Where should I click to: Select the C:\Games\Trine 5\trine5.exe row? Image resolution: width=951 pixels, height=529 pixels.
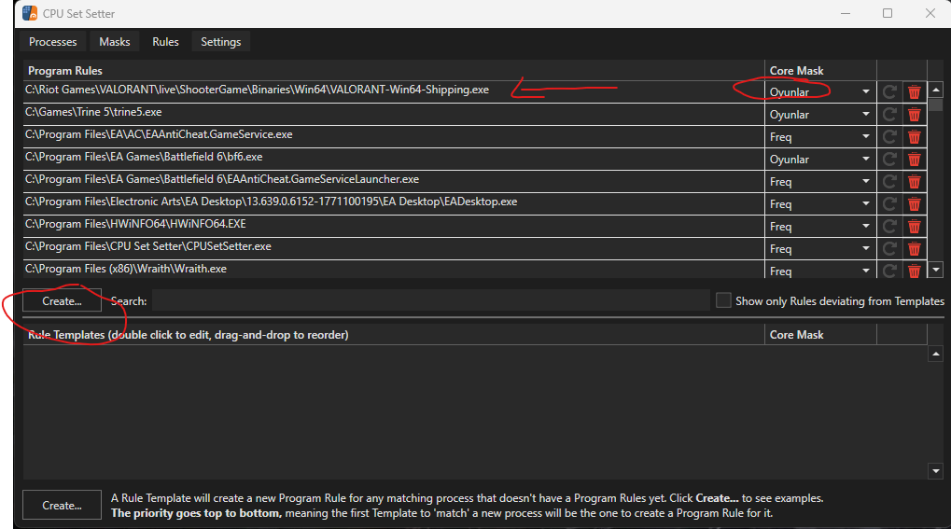click(394, 114)
